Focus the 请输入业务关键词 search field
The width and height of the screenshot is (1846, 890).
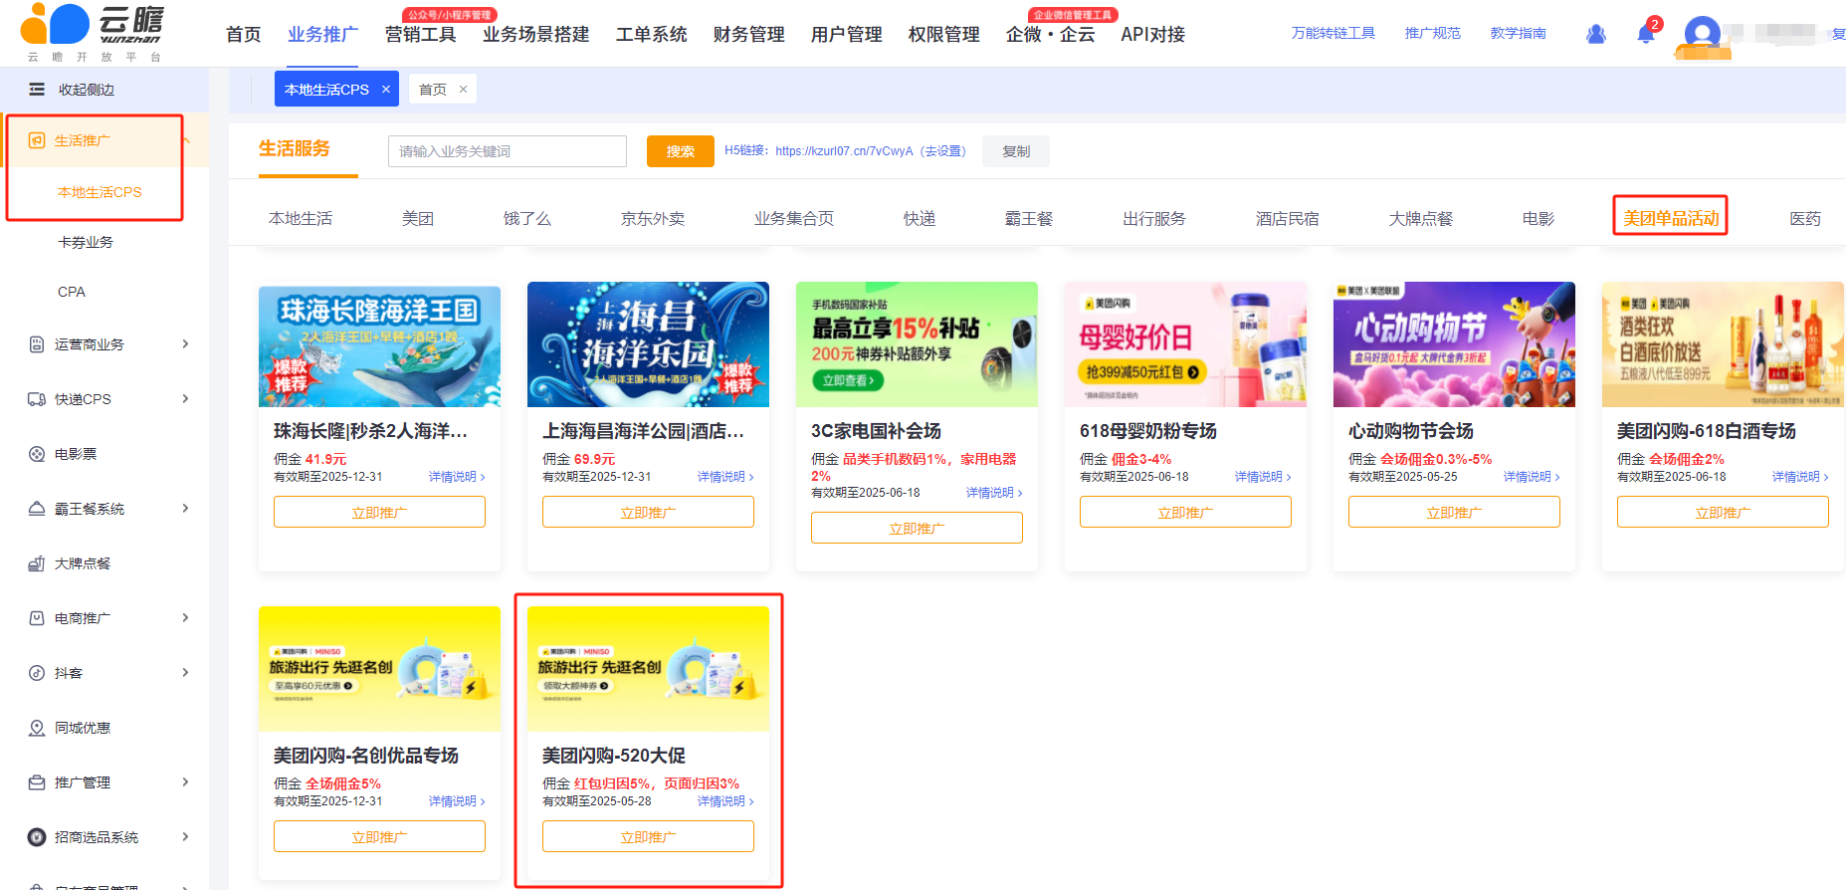[508, 151]
